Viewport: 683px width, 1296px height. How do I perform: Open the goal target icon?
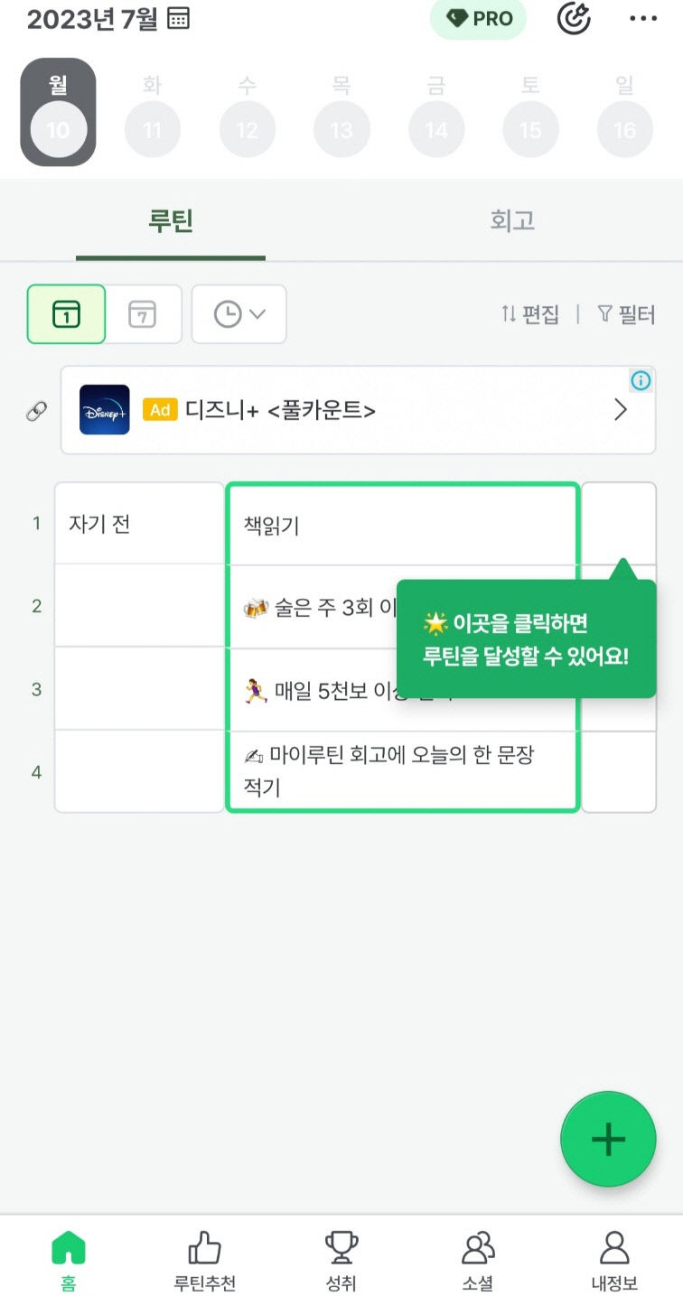(574, 19)
